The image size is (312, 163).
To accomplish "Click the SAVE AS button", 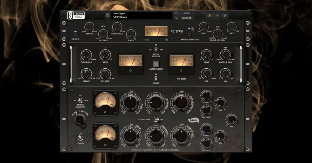I will pyautogui.click(x=187, y=18).
